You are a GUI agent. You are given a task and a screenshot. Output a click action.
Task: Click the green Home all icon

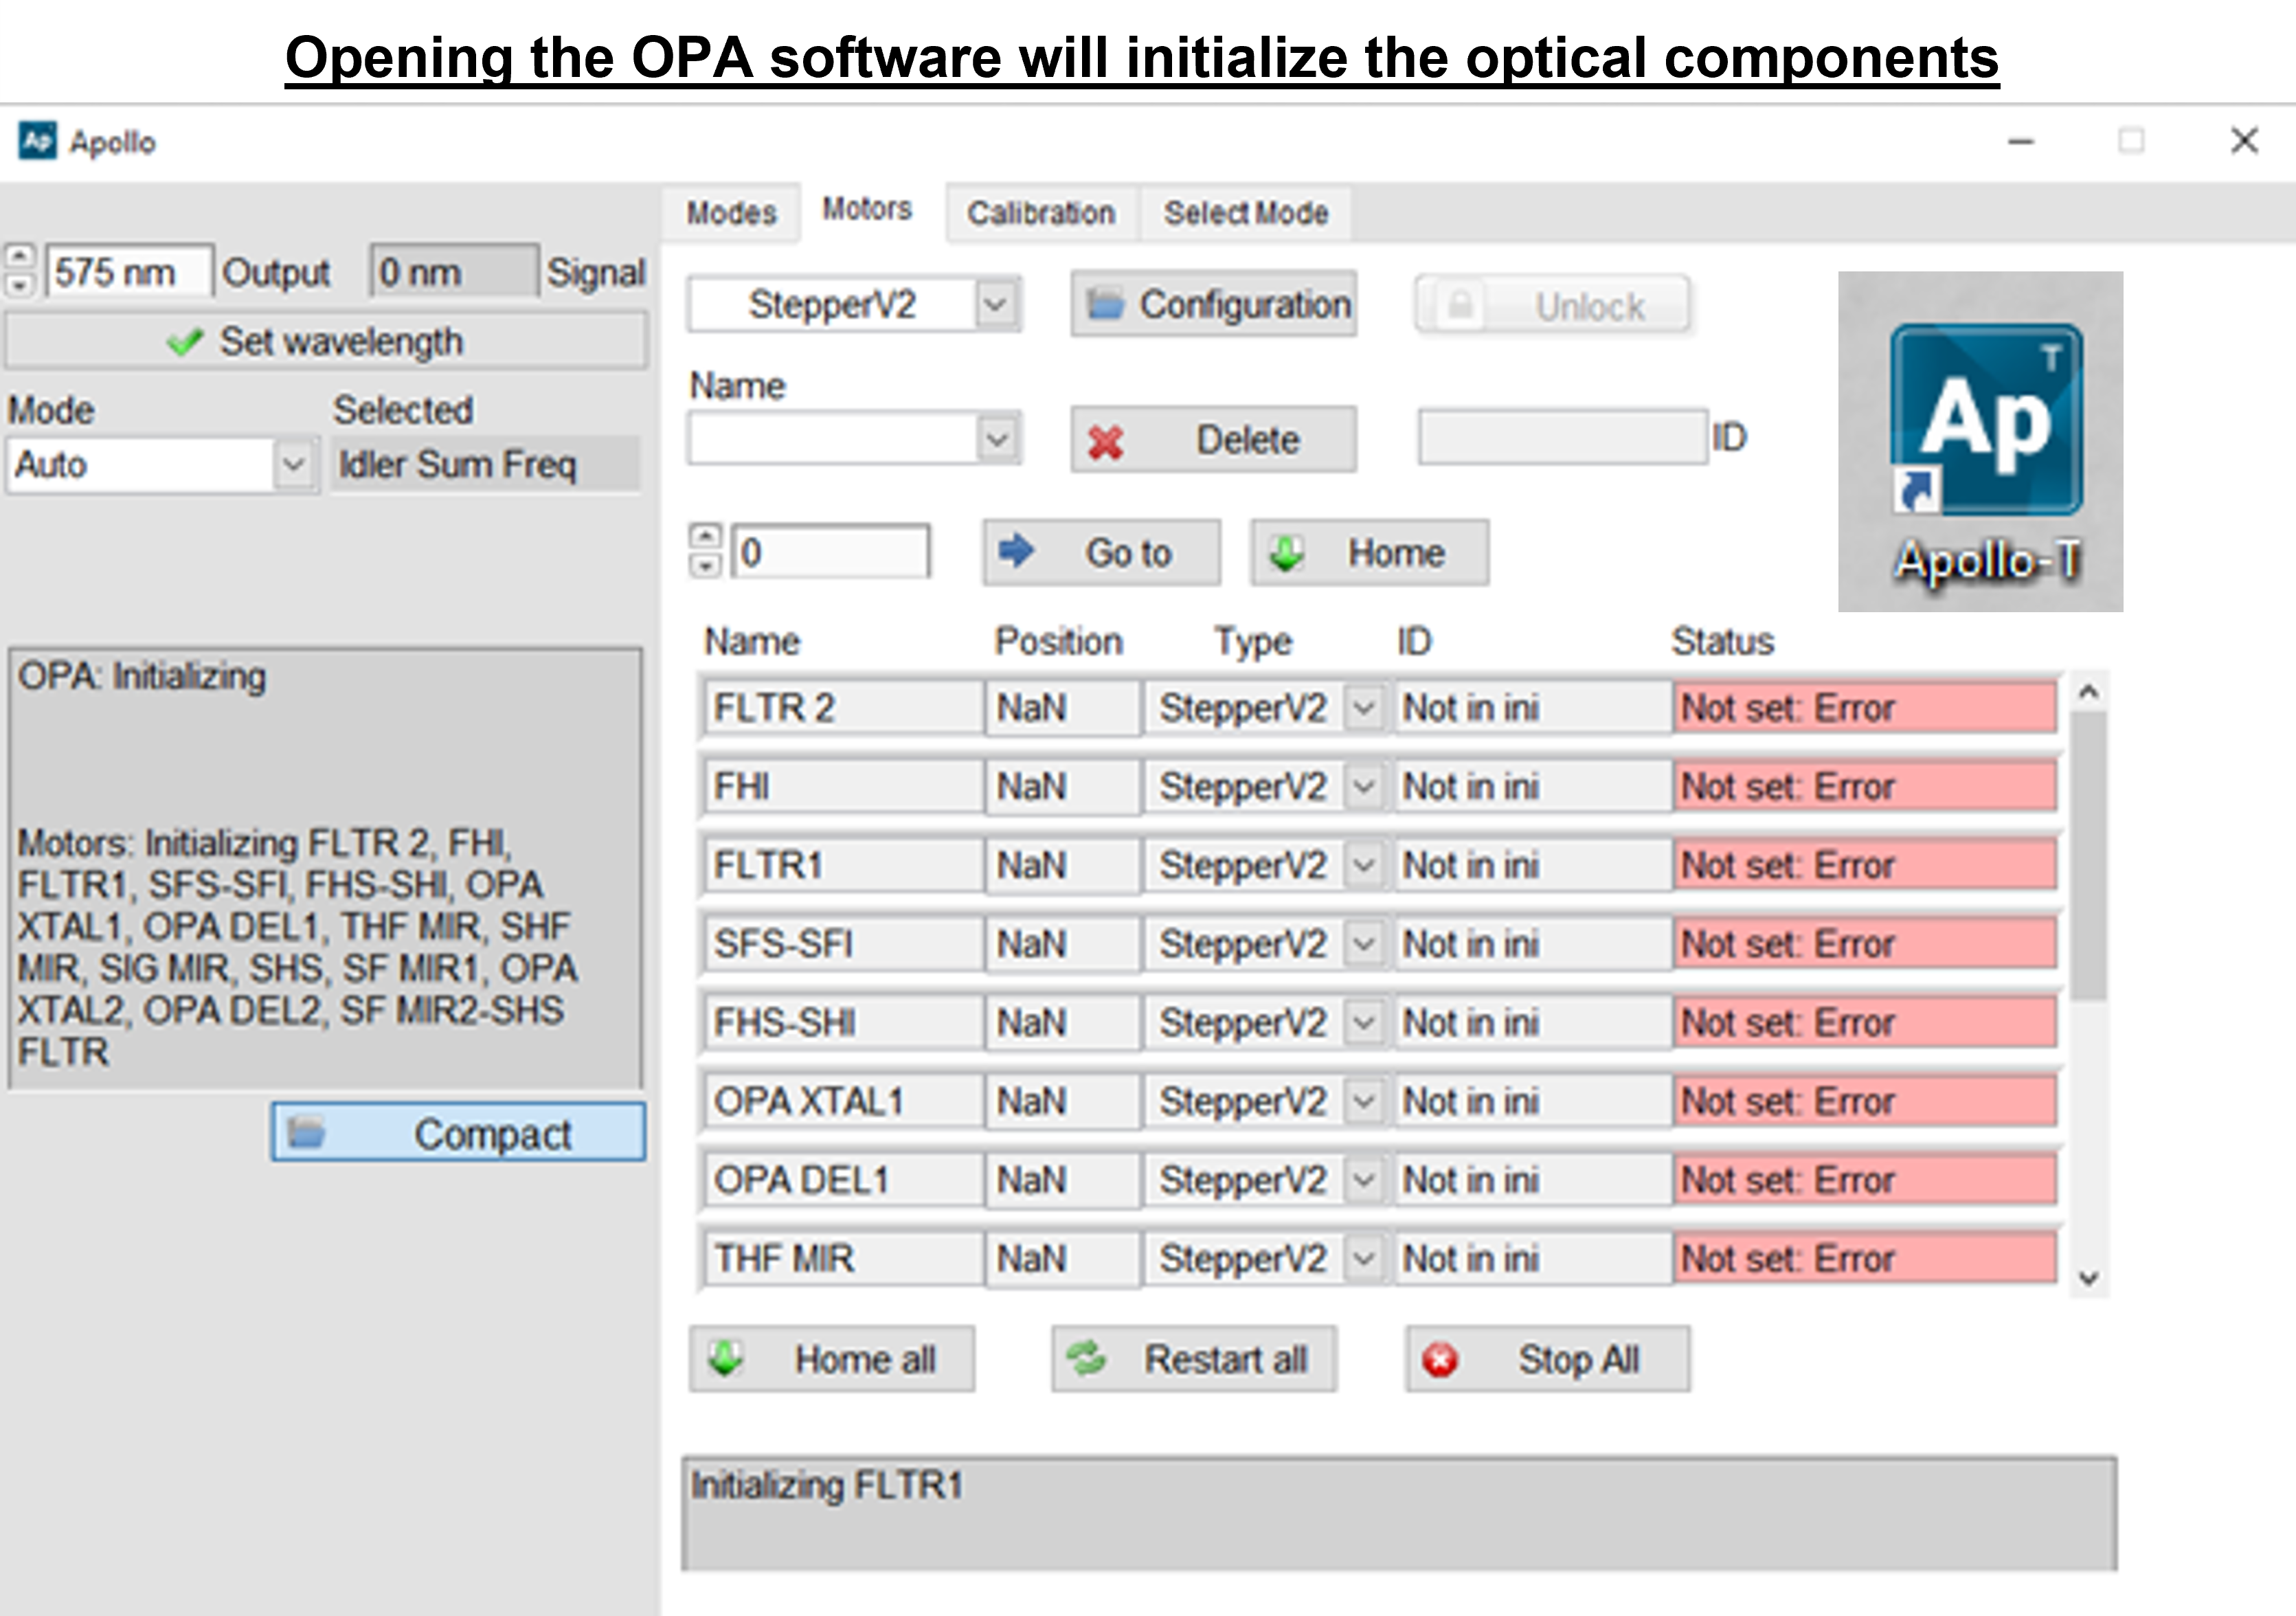click(x=726, y=1359)
